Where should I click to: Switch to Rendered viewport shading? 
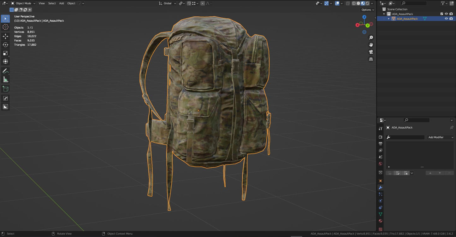point(367,3)
